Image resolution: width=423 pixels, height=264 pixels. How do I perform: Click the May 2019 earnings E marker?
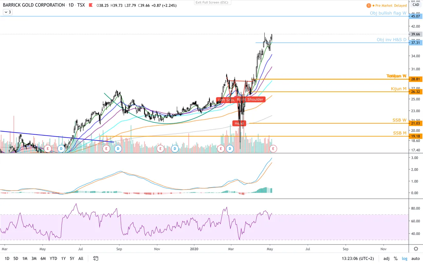pyautogui.click(x=48, y=149)
